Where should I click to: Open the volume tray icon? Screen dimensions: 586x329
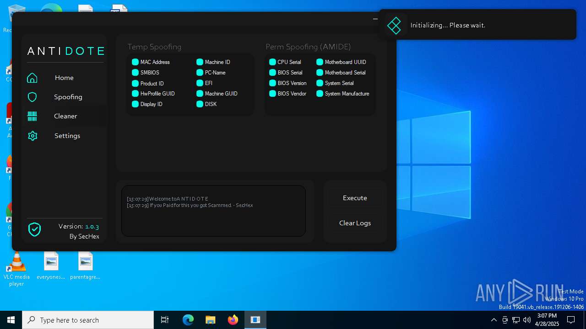pyautogui.click(x=527, y=320)
